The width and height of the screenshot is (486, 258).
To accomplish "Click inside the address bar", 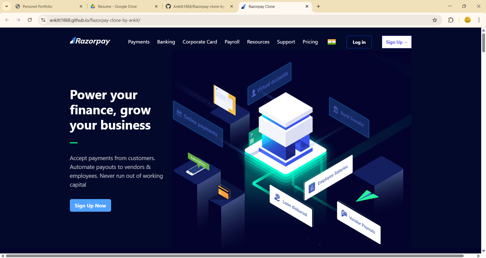I will pos(152,20).
